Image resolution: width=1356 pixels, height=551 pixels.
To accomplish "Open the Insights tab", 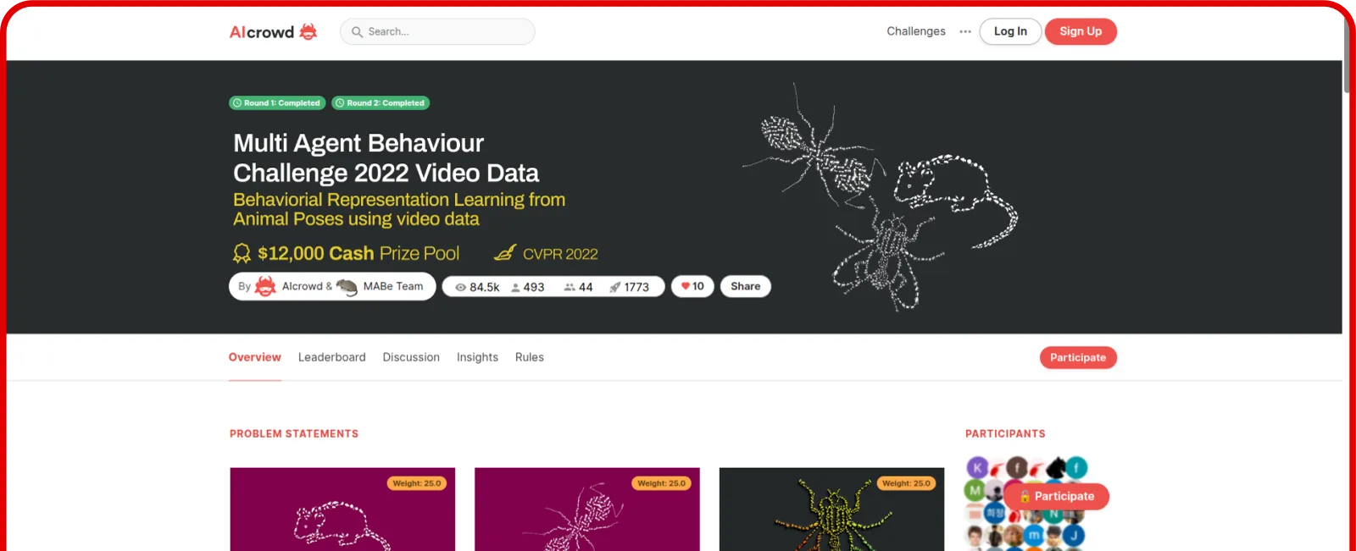I will pos(477,357).
